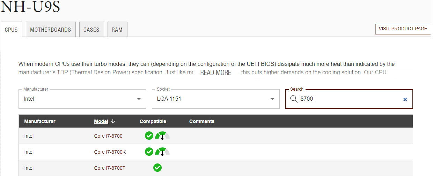Click green compatible checkmark for Core i7-8700

pyautogui.click(x=149, y=136)
